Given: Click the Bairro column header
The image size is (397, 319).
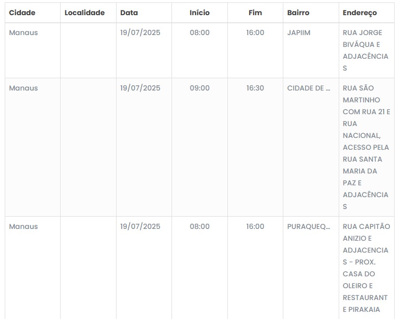Looking at the screenshot, I should (x=298, y=13).
